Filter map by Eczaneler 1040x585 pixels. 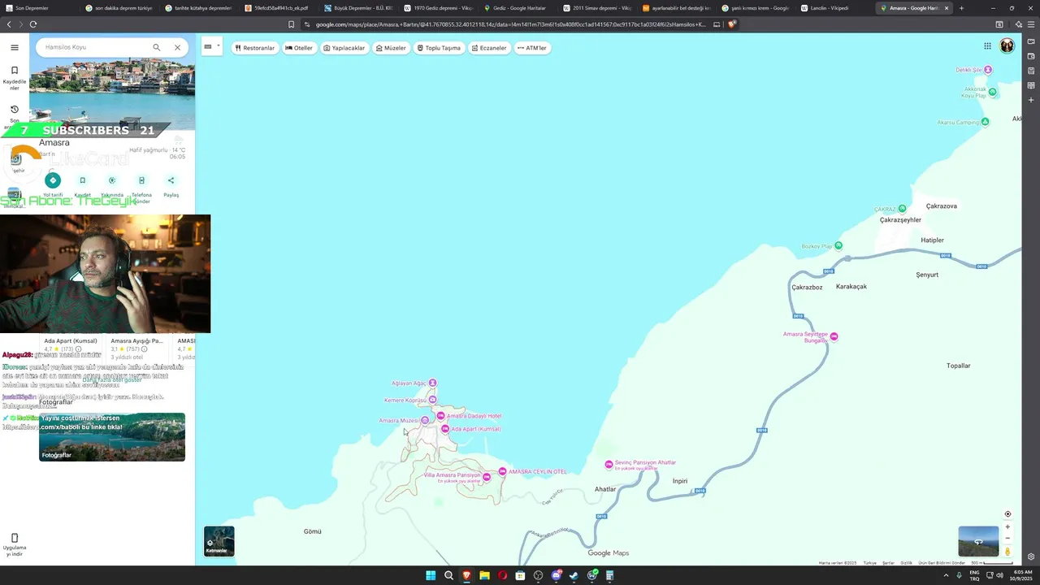pyautogui.click(x=489, y=48)
